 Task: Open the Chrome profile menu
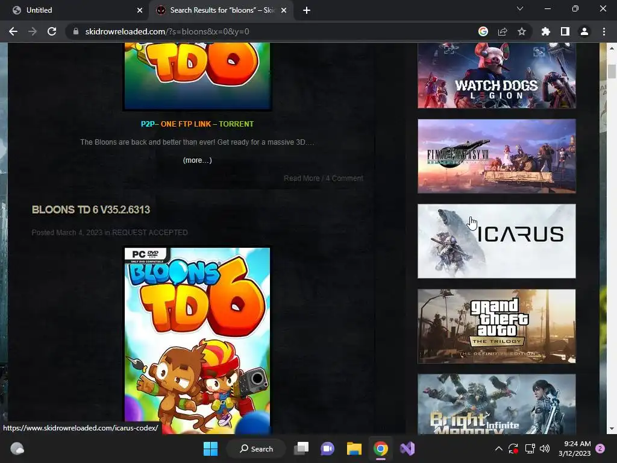(x=584, y=31)
